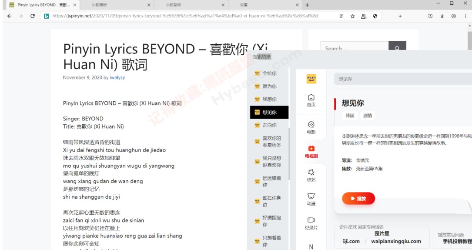Click the browser address bar URL
The image size is (472, 252).
coord(185,16)
